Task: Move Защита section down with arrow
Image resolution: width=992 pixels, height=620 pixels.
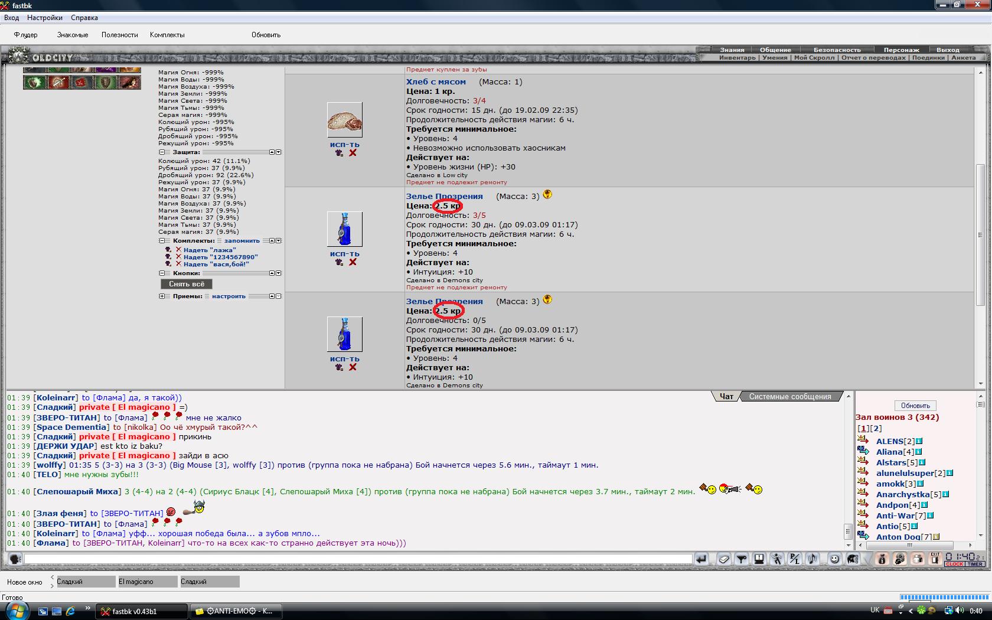Action: pos(279,152)
